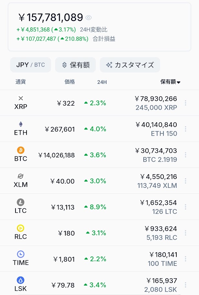
Task: Toggle balance visibility eye icon
Action: coord(89,18)
